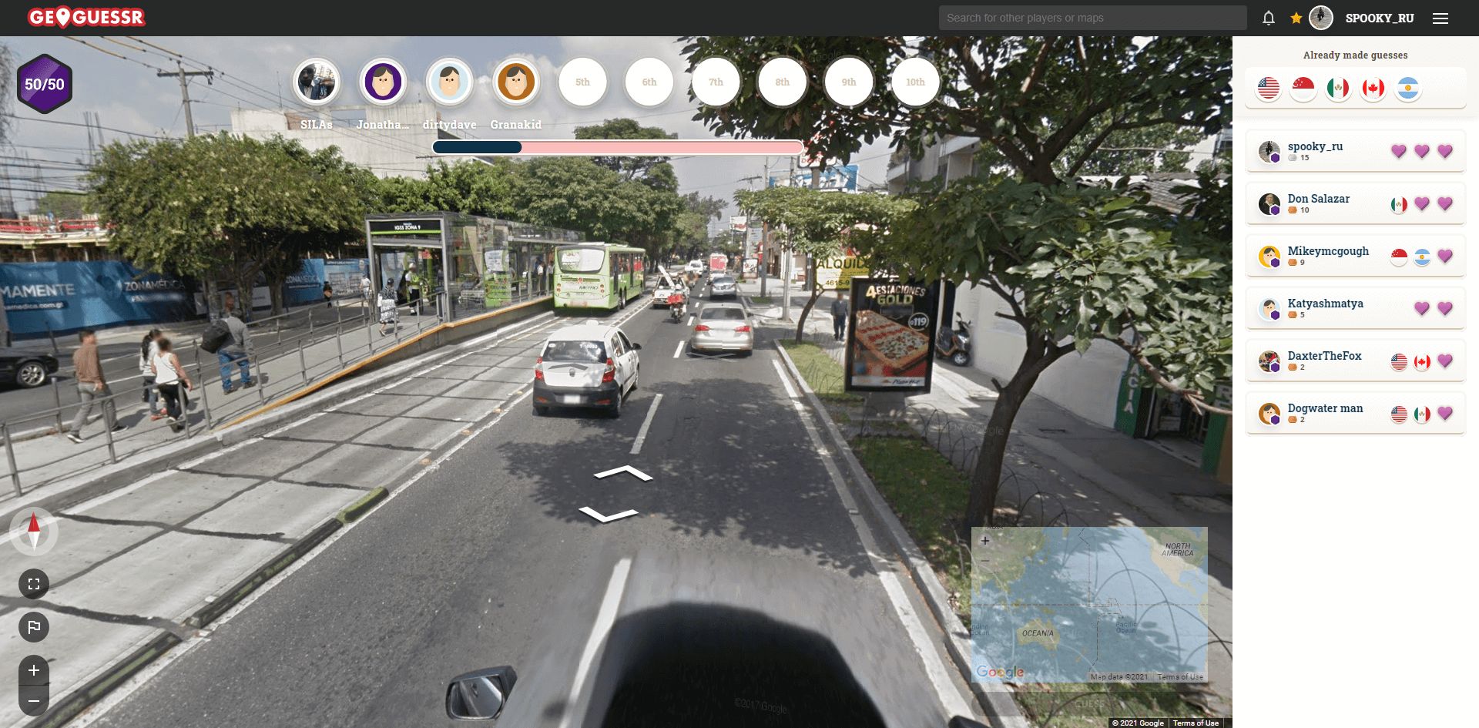Click the 10th place slot

[915, 82]
